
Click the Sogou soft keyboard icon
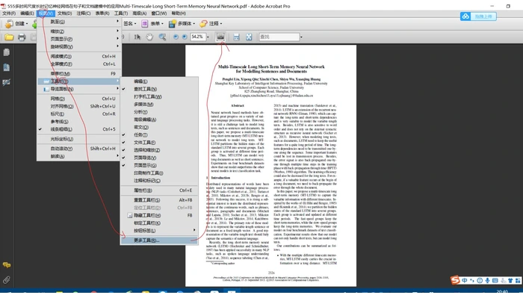point(495,281)
